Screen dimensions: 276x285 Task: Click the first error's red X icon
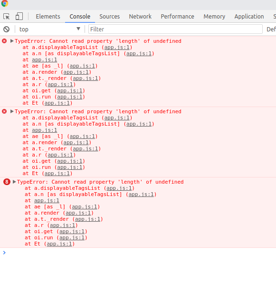[x=4, y=41]
